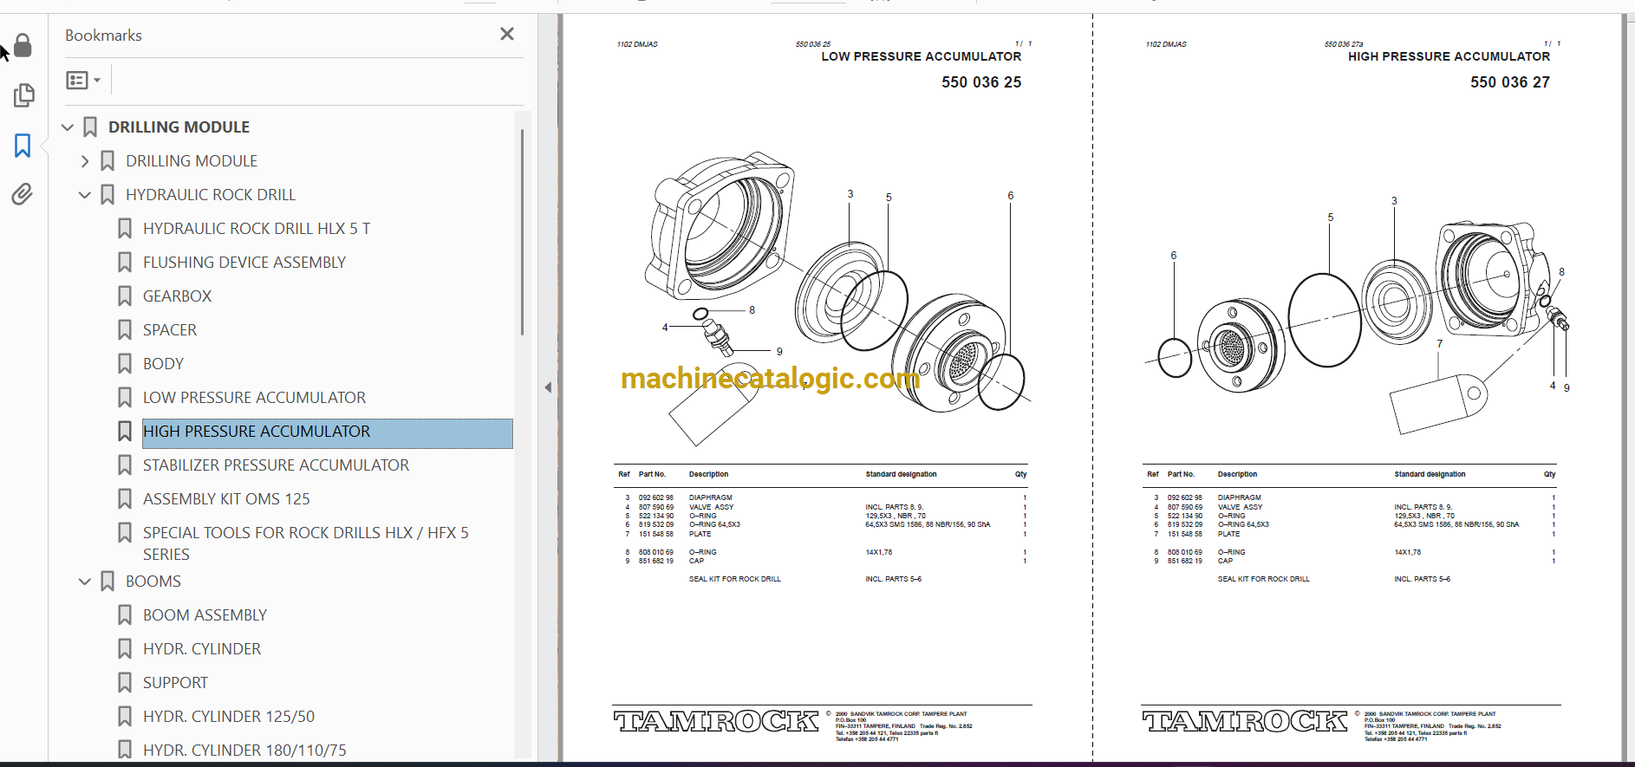This screenshot has height=767, width=1635.
Task: Collapse the navigation pane with arrow handle
Action: 548,387
